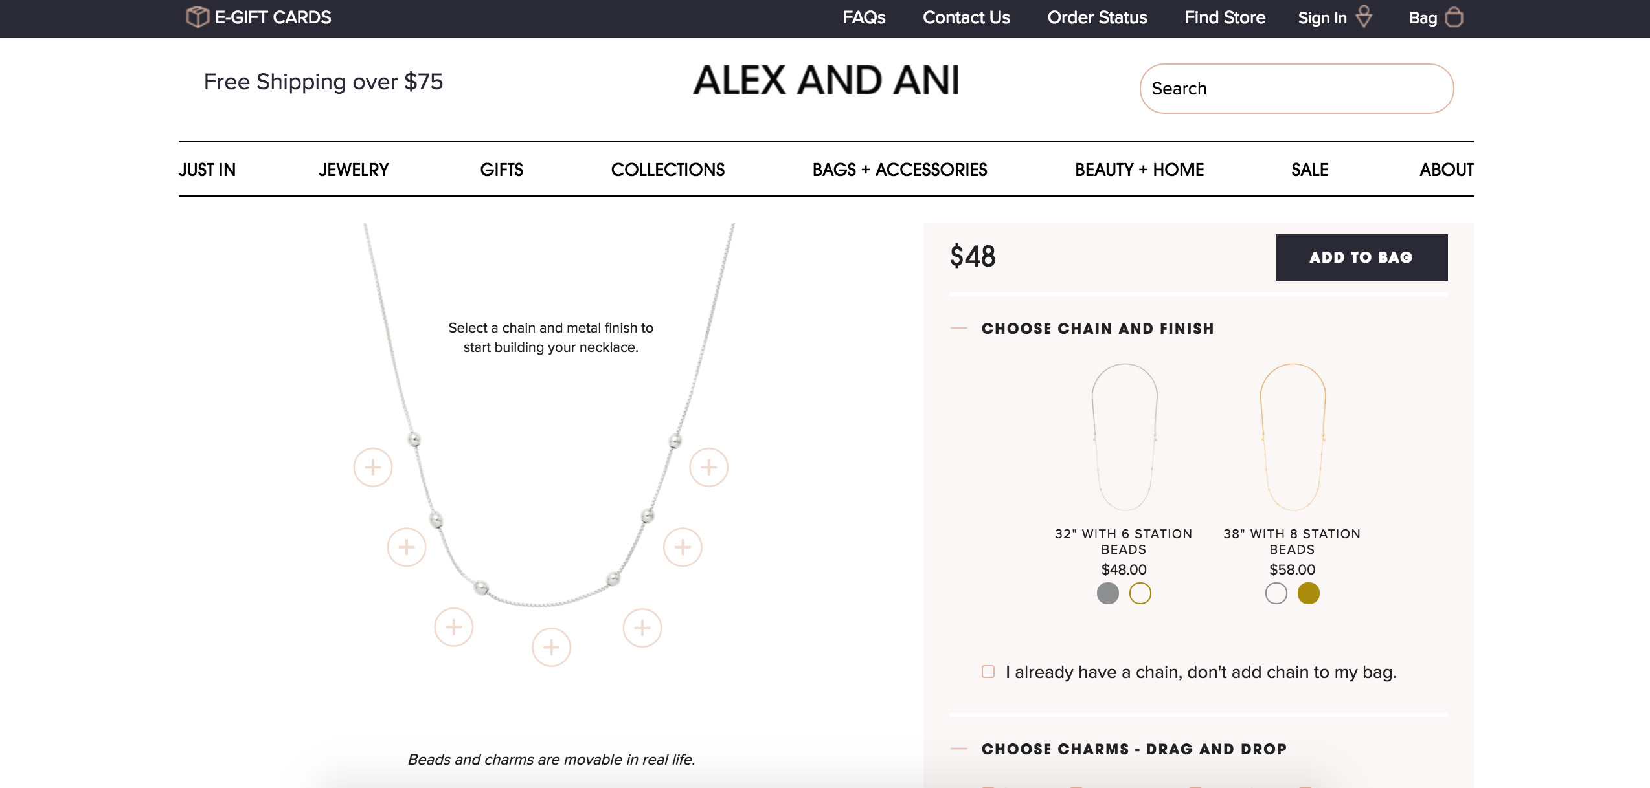Open the Collections menu
1650x788 pixels.
coord(668,170)
